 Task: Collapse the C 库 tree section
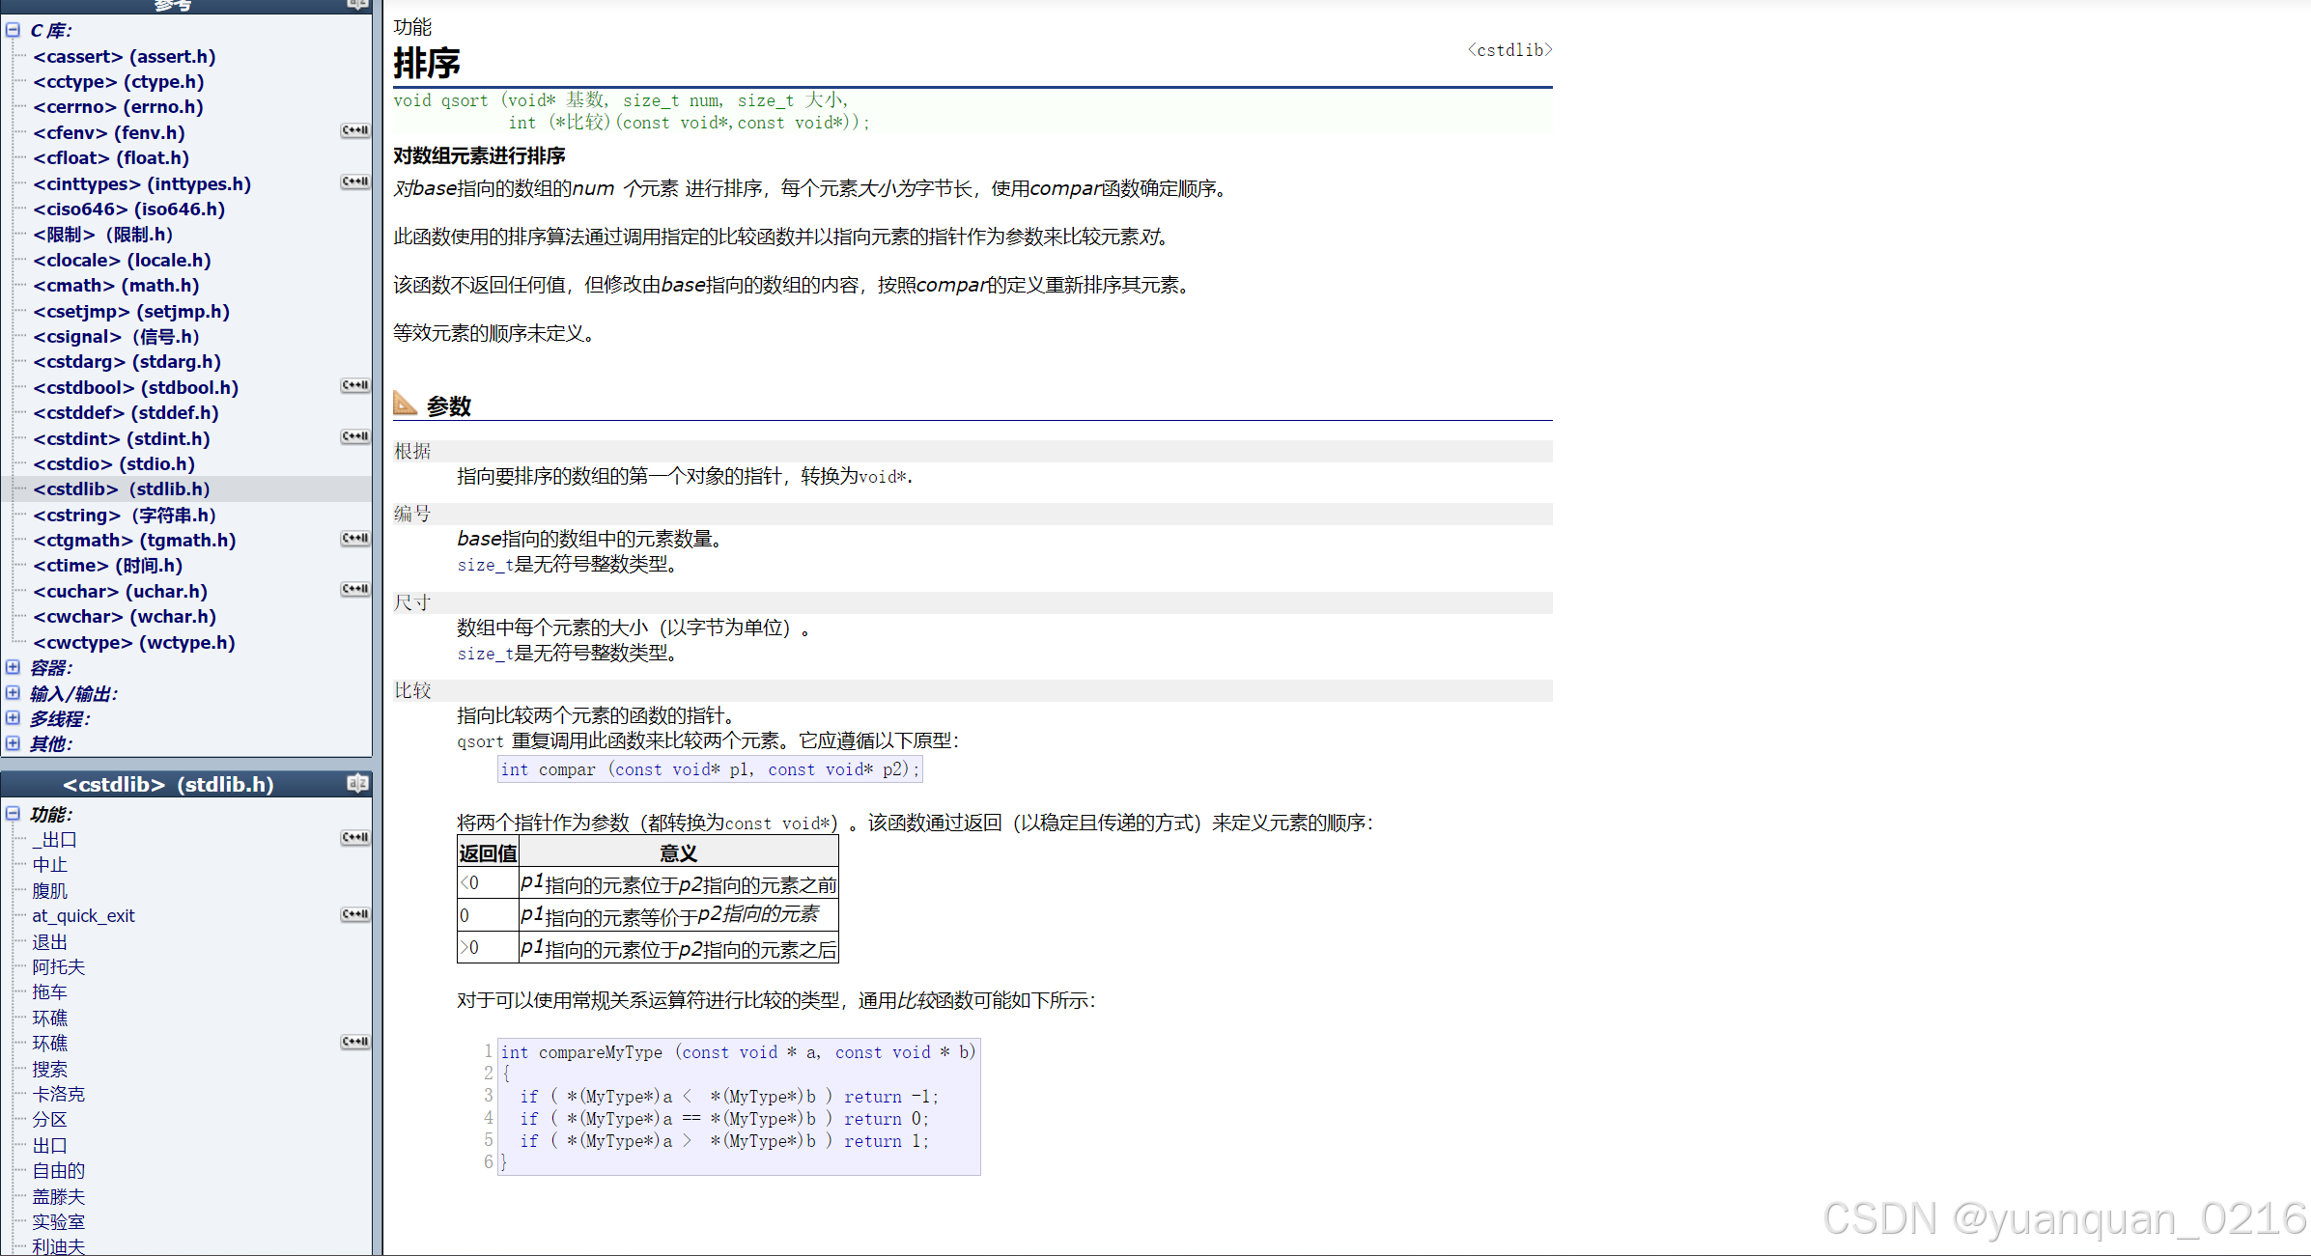(13, 30)
